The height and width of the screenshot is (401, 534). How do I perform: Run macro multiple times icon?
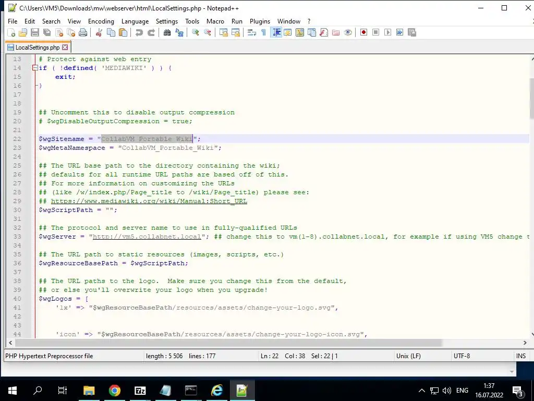coord(399,32)
